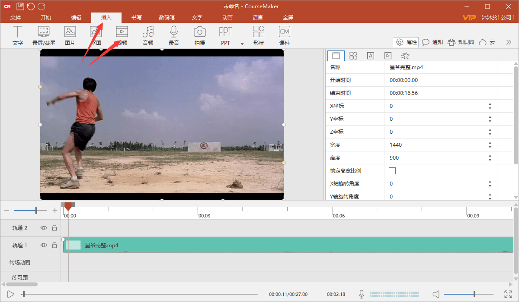Image resolution: width=519 pixels, height=302 pixels.
Task: Increase the 宽度 value with stepper
Action: click(x=490, y=143)
